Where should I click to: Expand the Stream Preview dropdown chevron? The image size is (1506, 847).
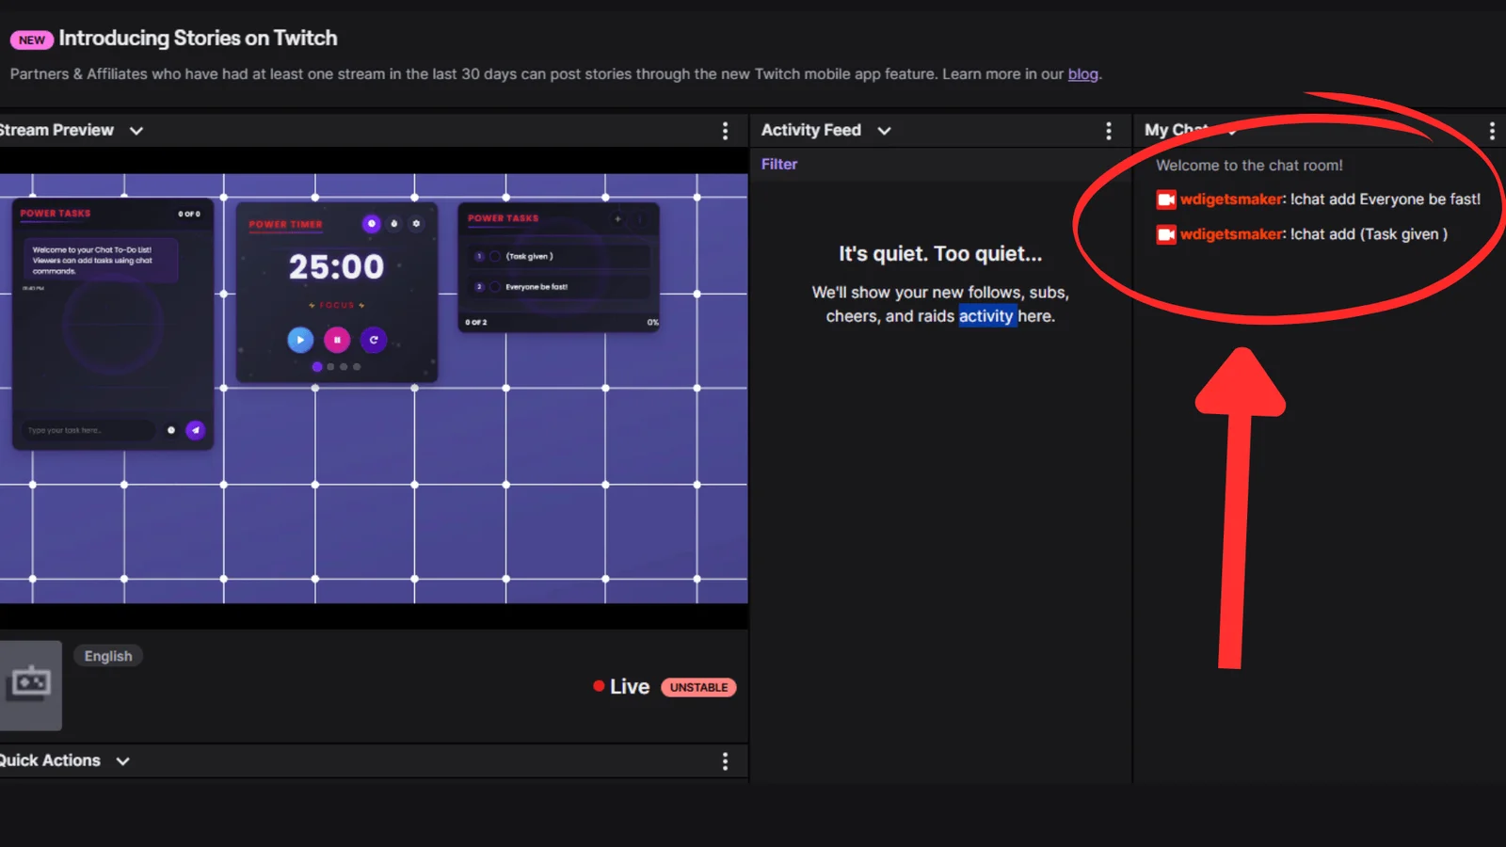(136, 131)
